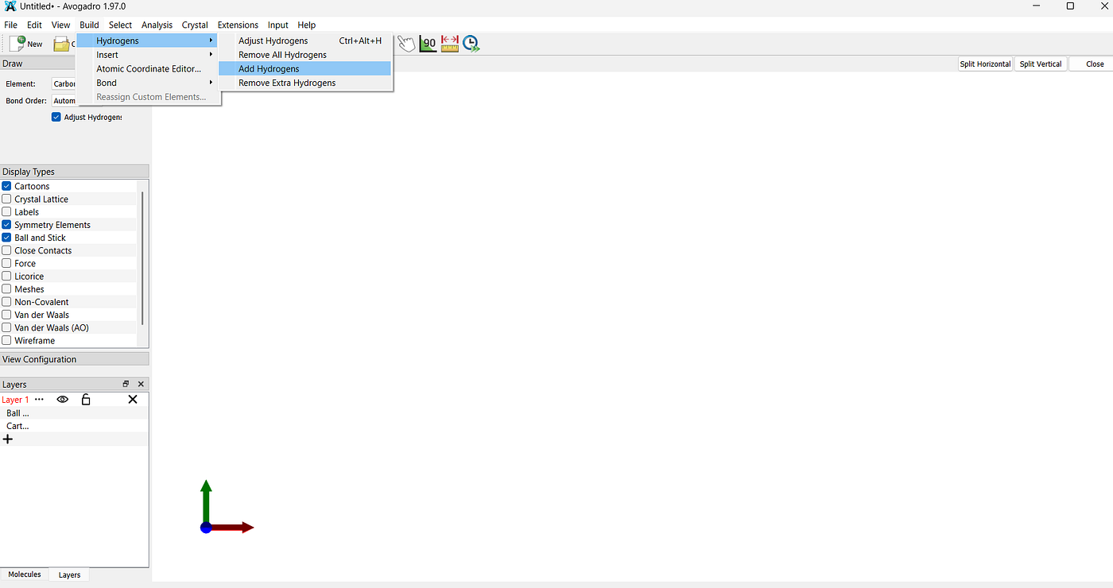Open the Analysis menu
1113x588 pixels.
[157, 25]
